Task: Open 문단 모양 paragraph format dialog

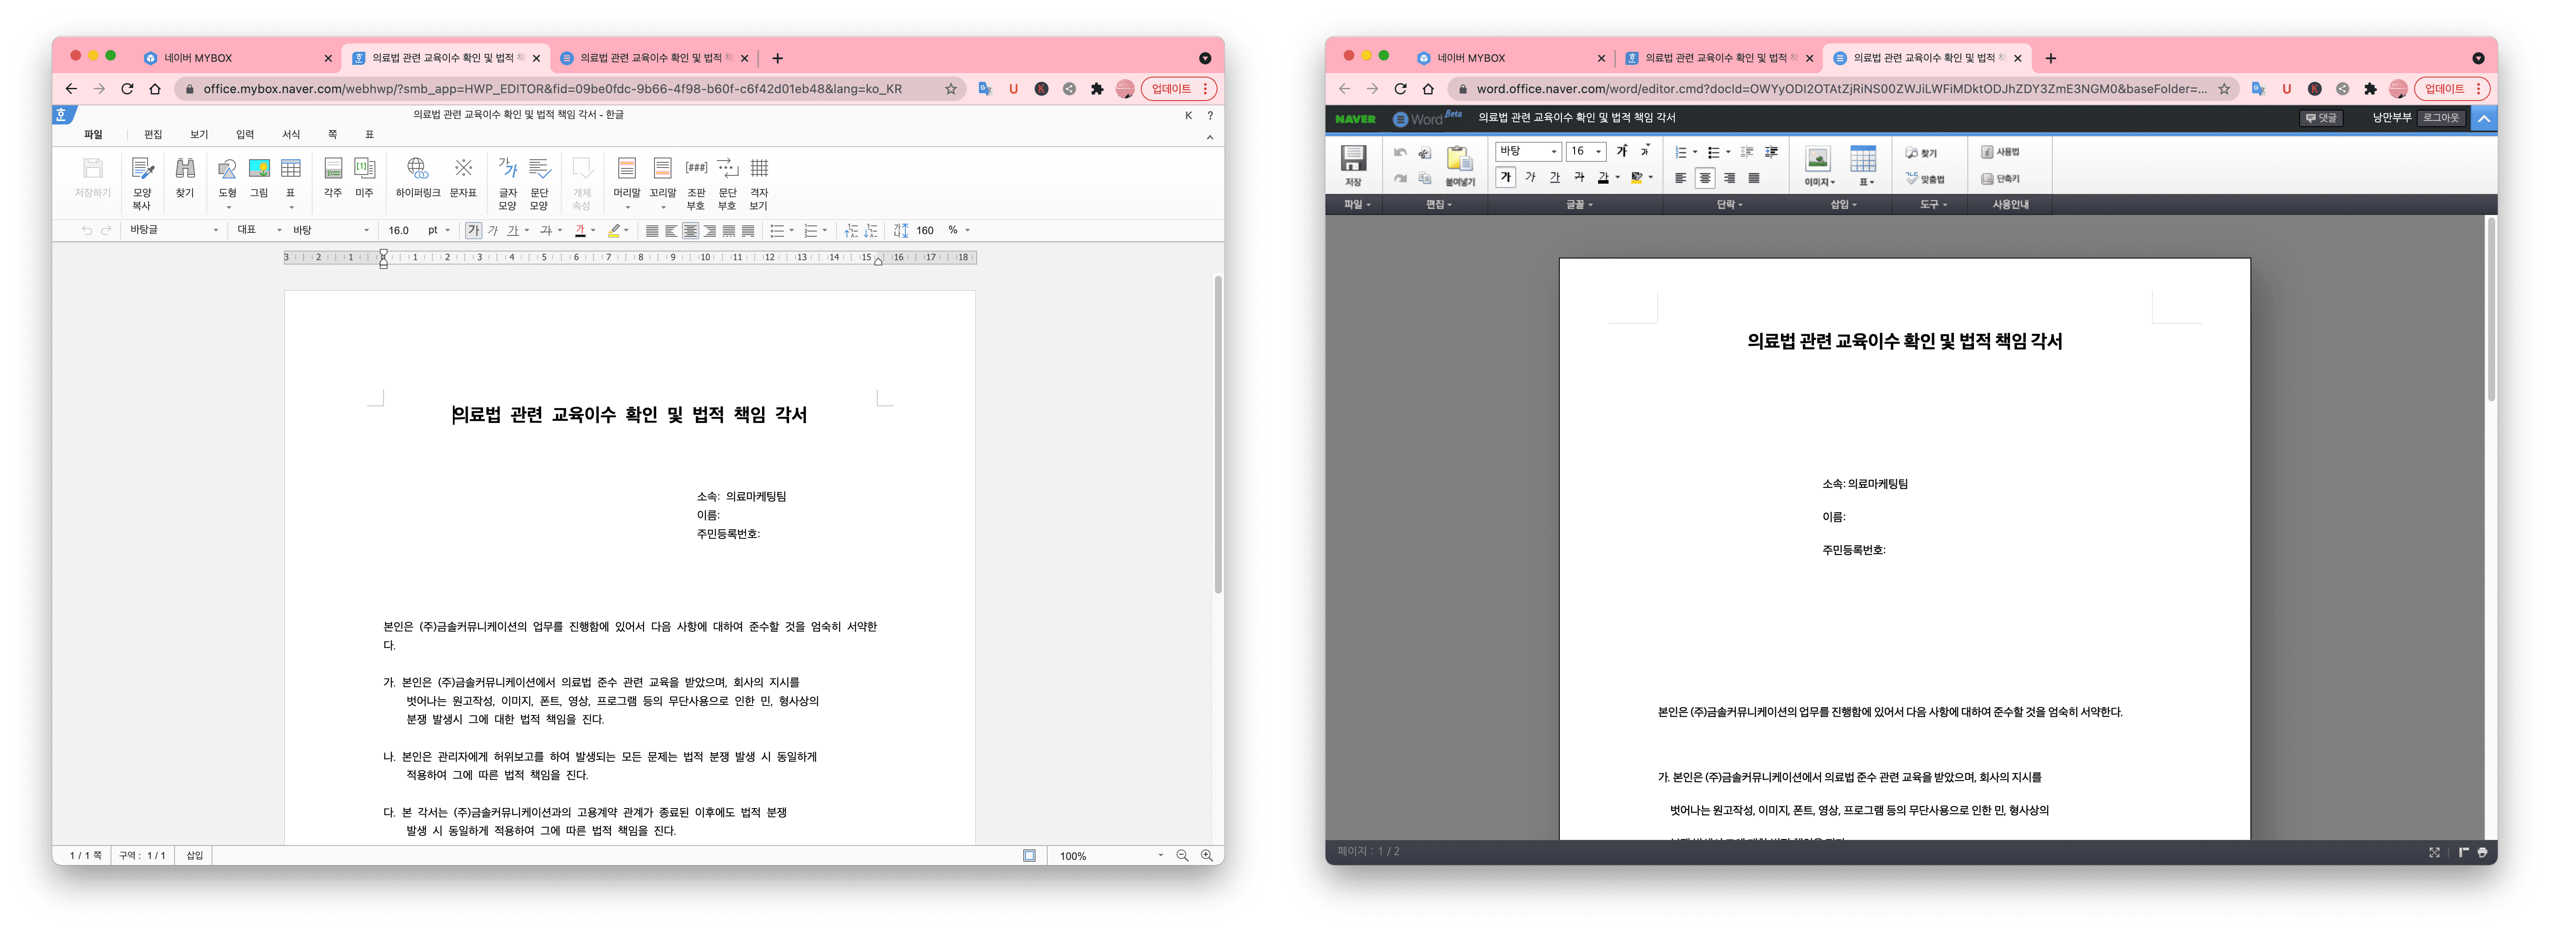Action: pyautogui.click(x=540, y=183)
